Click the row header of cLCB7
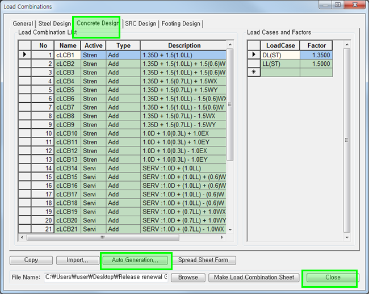 [25, 107]
